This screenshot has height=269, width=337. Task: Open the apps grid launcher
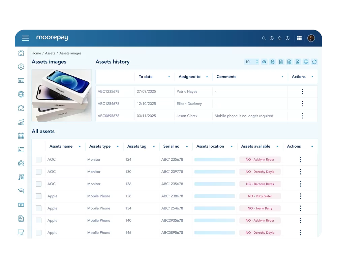tap(299, 38)
